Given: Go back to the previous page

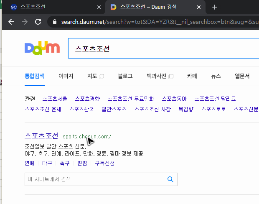Looking at the screenshot, I should pos(11,22).
